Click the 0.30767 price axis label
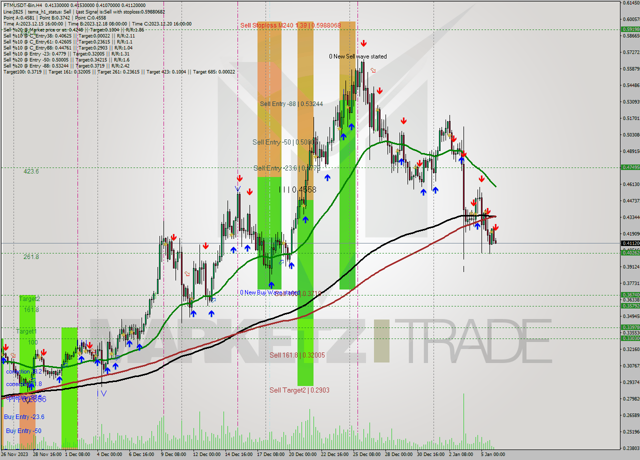The height and width of the screenshot is (460, 640). 631,365
